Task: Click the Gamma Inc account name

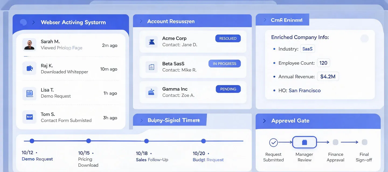Action: pyautogui.click(x=175, y=89)
